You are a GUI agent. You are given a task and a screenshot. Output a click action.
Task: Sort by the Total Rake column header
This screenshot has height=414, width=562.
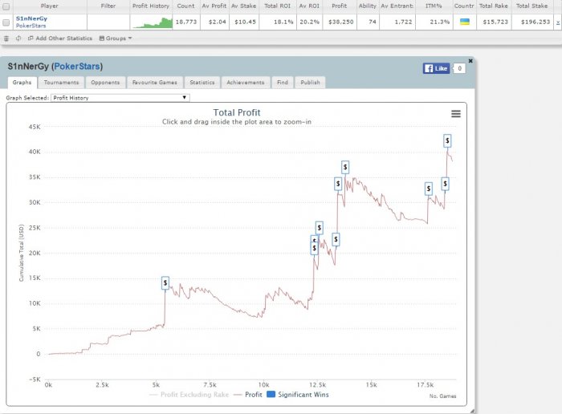494,6
